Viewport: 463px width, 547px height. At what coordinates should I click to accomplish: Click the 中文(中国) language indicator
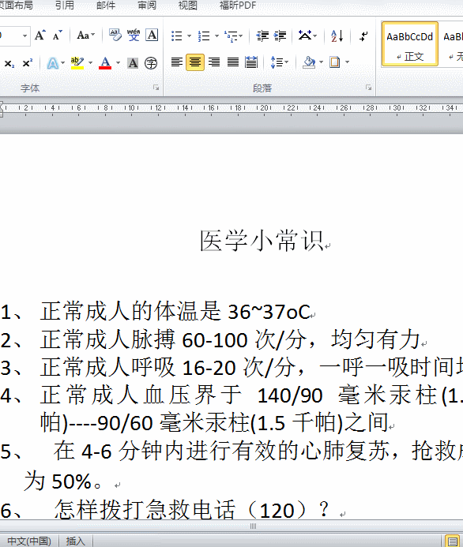[29, 541]
